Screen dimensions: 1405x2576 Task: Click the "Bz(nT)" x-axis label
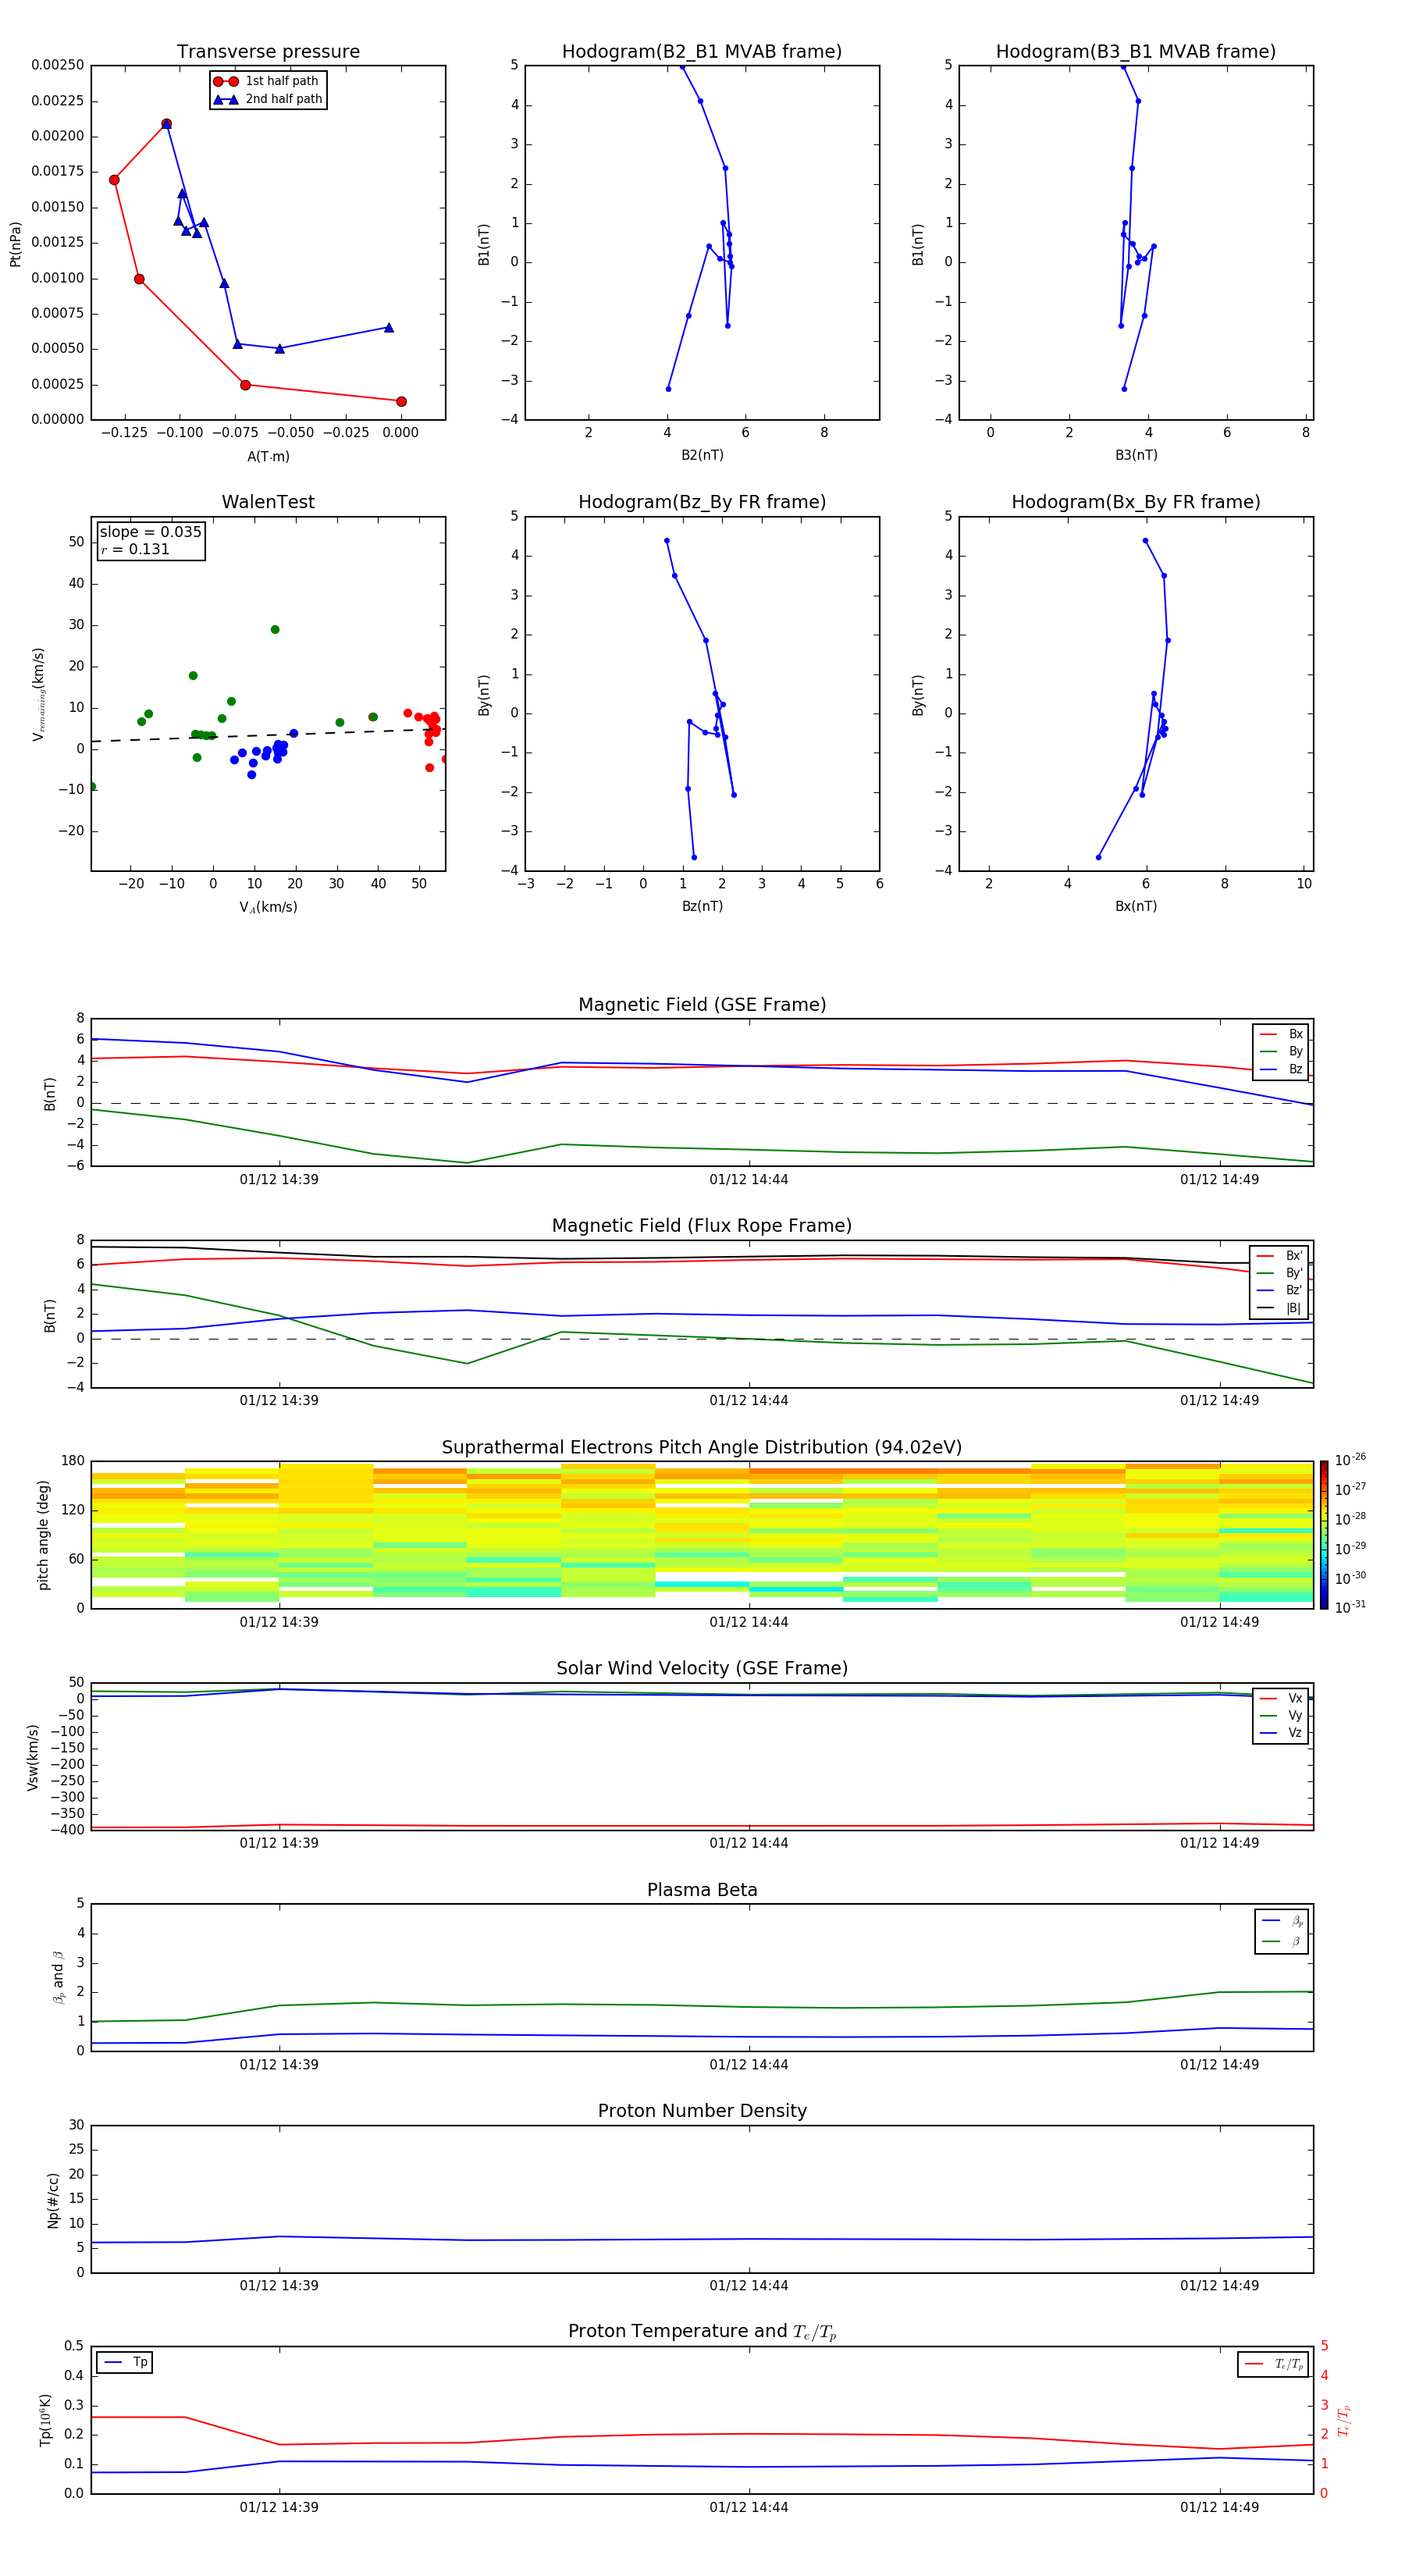coord(702,906)
